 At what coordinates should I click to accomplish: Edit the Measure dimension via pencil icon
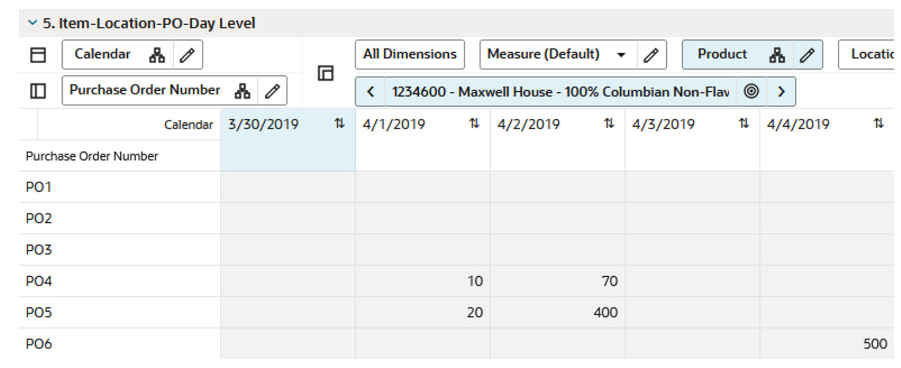[x=651, y=55]
